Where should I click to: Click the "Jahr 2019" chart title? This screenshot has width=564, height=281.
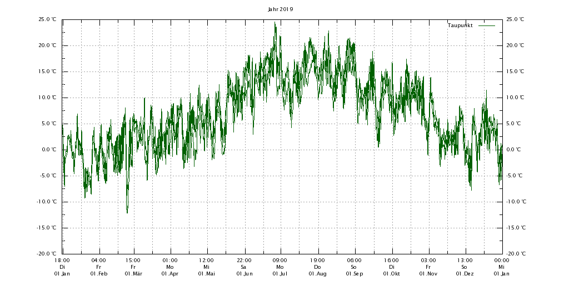(x=280, y=9)
